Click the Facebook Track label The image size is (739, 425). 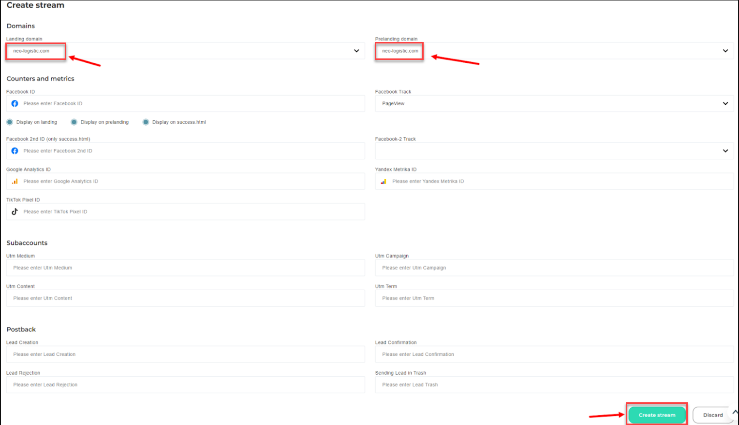click(x=393, y=92)
